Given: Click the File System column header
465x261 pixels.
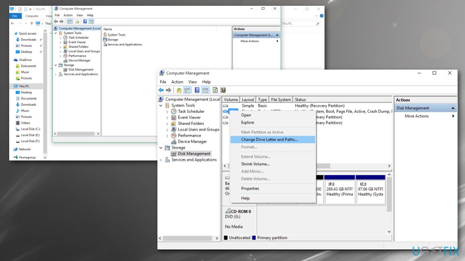Looking at the screenshot, I should [x=281, y=100].
